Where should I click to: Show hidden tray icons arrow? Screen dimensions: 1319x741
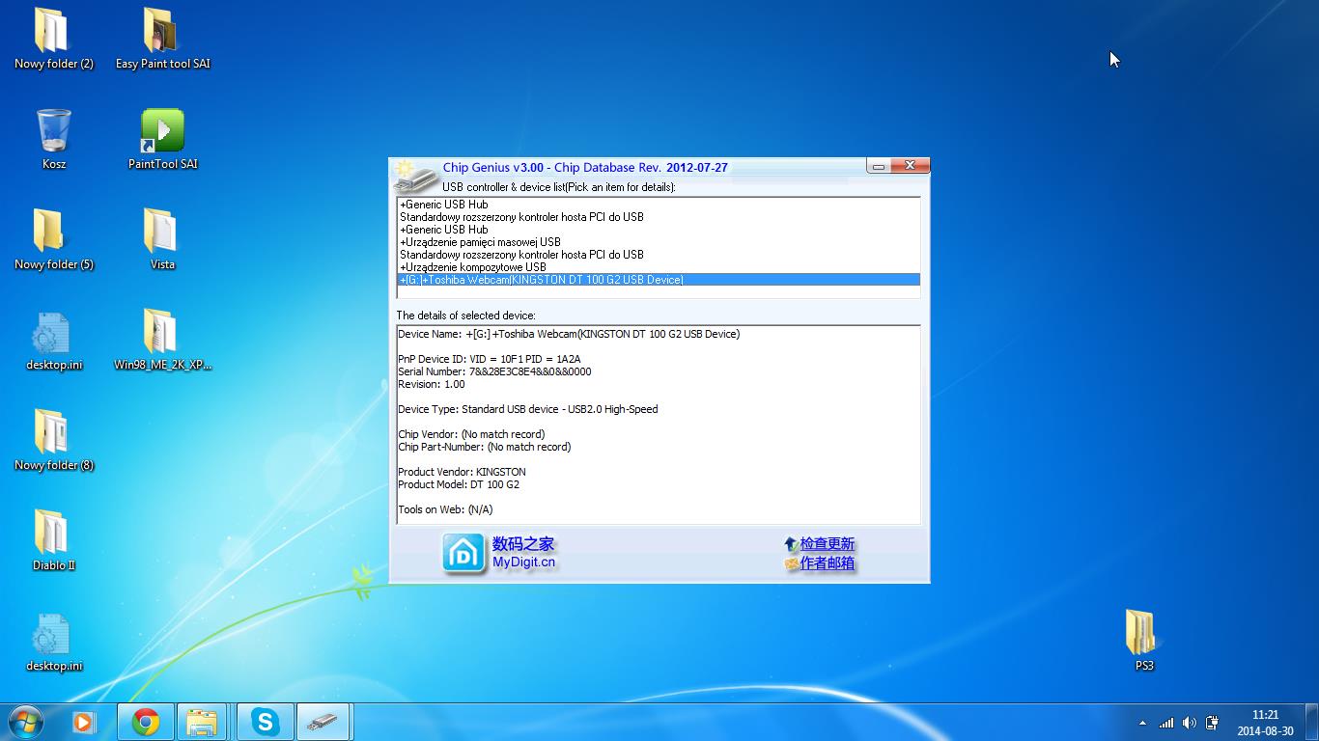pyautogui.click(x=1143, y=723)
